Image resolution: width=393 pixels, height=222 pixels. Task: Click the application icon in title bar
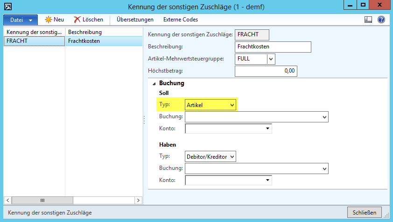(6, 6)
